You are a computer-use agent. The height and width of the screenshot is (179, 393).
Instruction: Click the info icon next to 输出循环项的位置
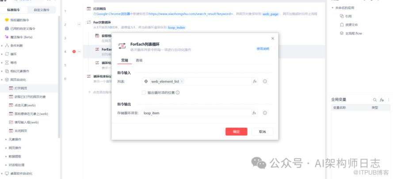(x=177, y=92)
